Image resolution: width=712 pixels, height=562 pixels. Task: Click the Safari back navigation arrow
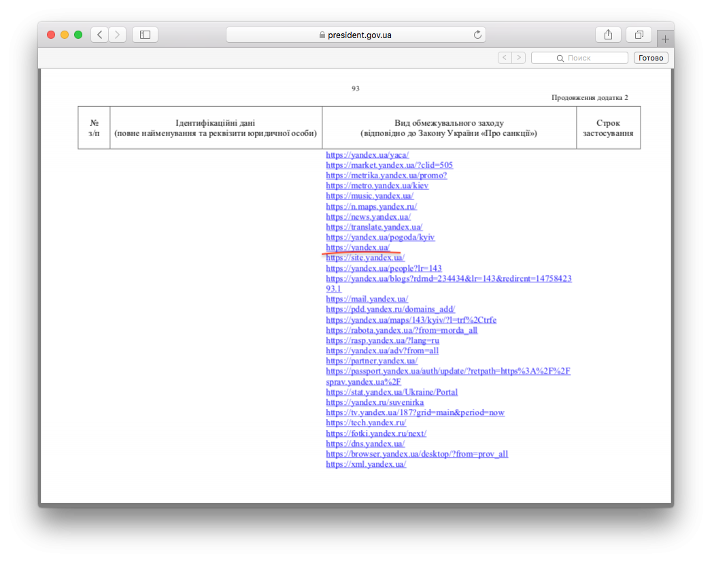pos(99,35)
